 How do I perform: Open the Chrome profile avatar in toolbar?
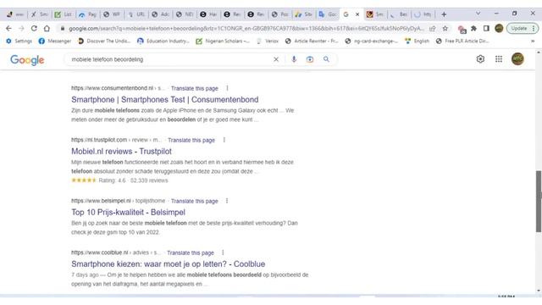click(x=499, y=28)
